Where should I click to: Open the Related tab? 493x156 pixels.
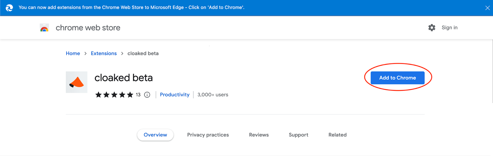coord(337,135)
